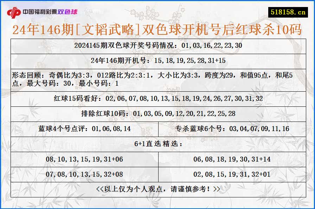
Task: Click the dark red header banner strip
Action: pyautogui.click(x=157, y=2)
